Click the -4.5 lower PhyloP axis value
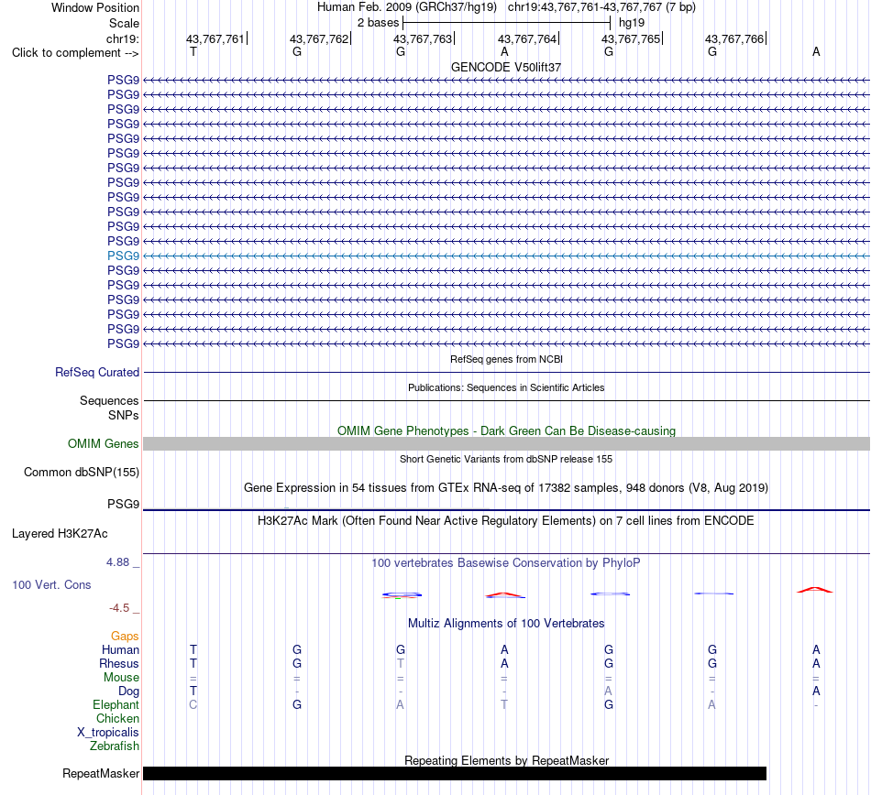This screenshot has height=795, width=871. pyautogui.click(x=119, y=608)
